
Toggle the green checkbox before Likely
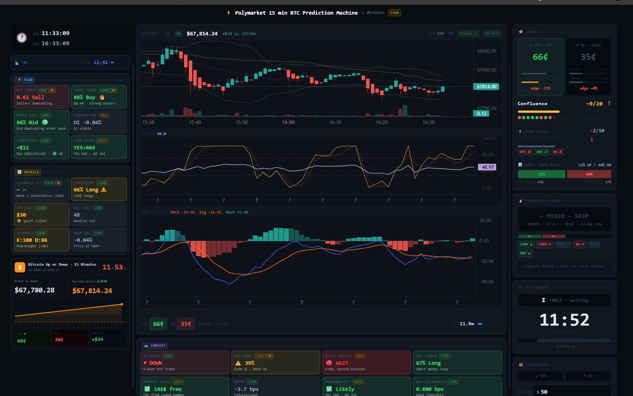coord(328,389)
